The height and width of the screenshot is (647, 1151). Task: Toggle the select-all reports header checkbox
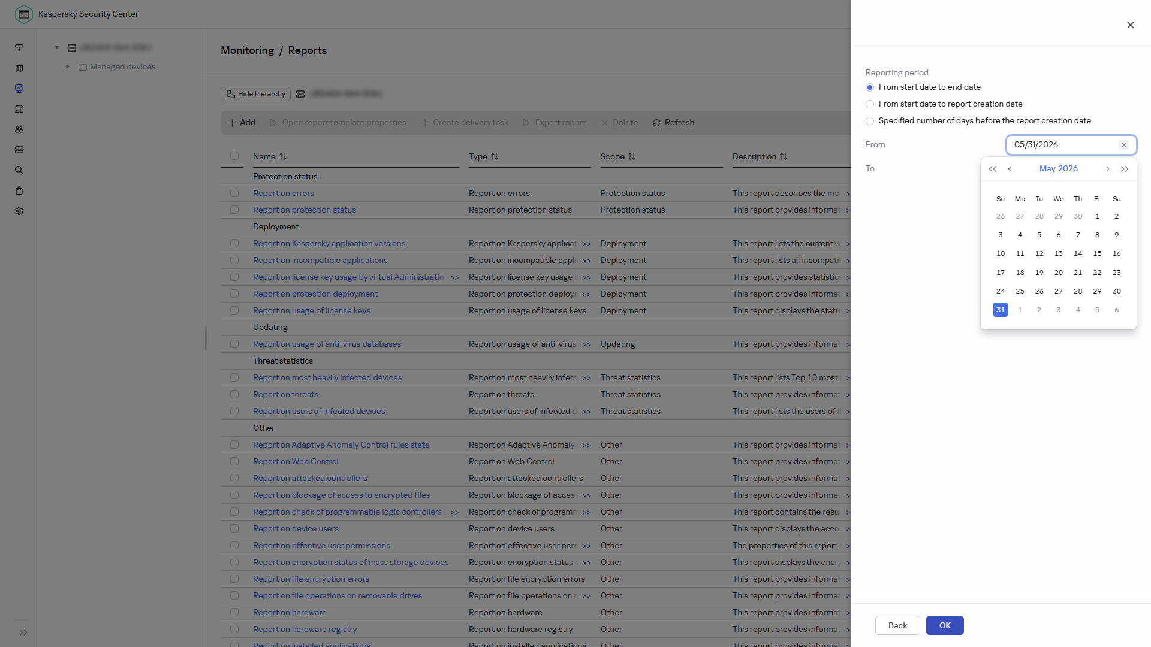234,156
